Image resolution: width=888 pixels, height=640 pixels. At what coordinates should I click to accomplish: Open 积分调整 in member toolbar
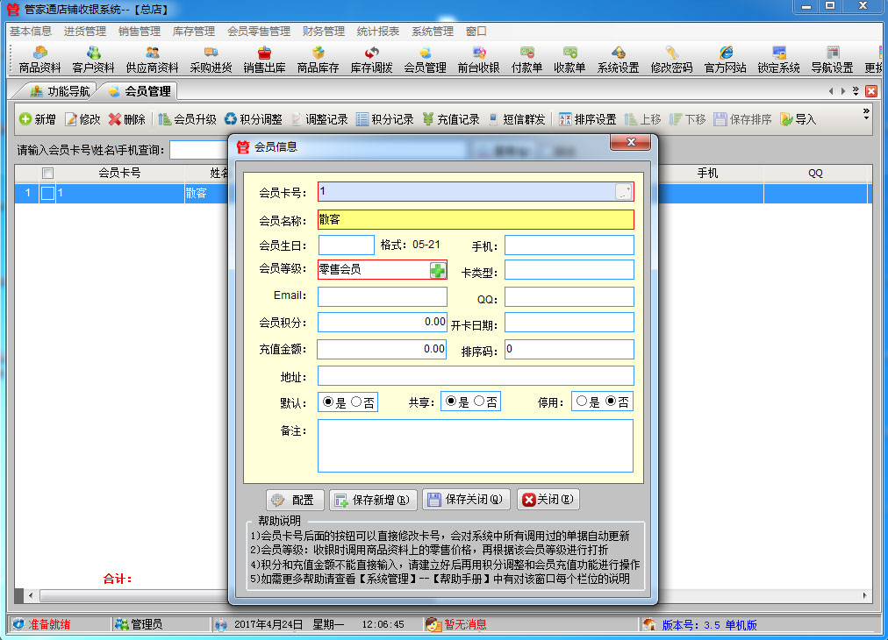pyautogui.click(x=253, y=119)
